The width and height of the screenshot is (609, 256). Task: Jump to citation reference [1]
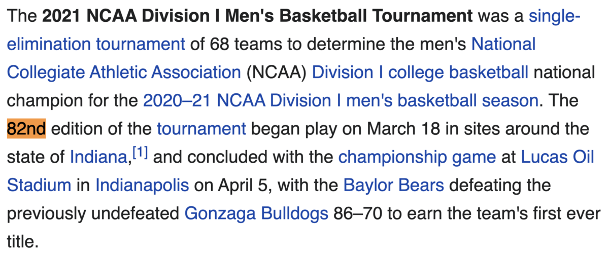click(x=140, y=153)
